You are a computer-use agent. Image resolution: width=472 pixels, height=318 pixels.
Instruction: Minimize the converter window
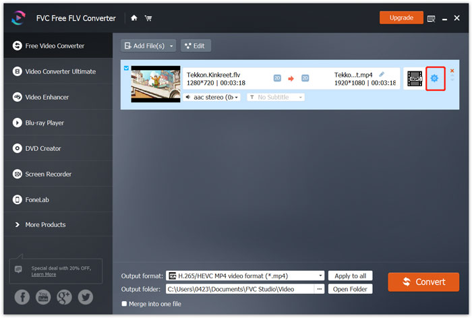point(444,19)
